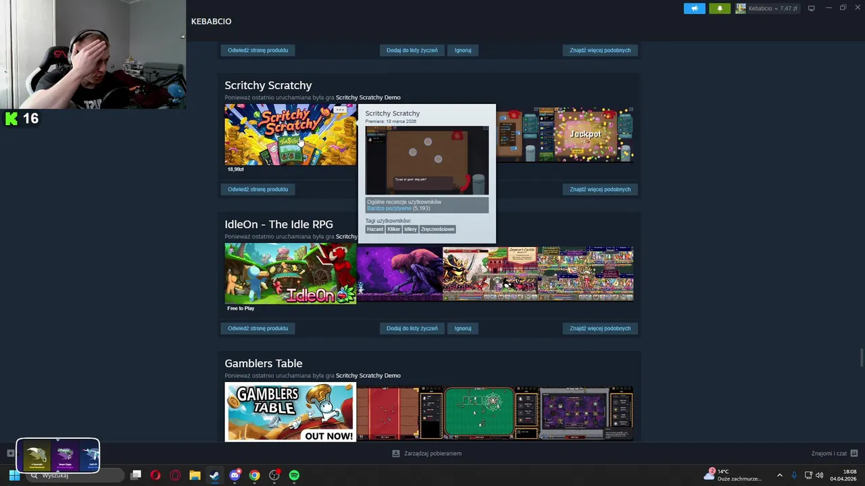
Task: Open the Scritchy Scratchy capsule image
Action: click(x=291, y=134)
